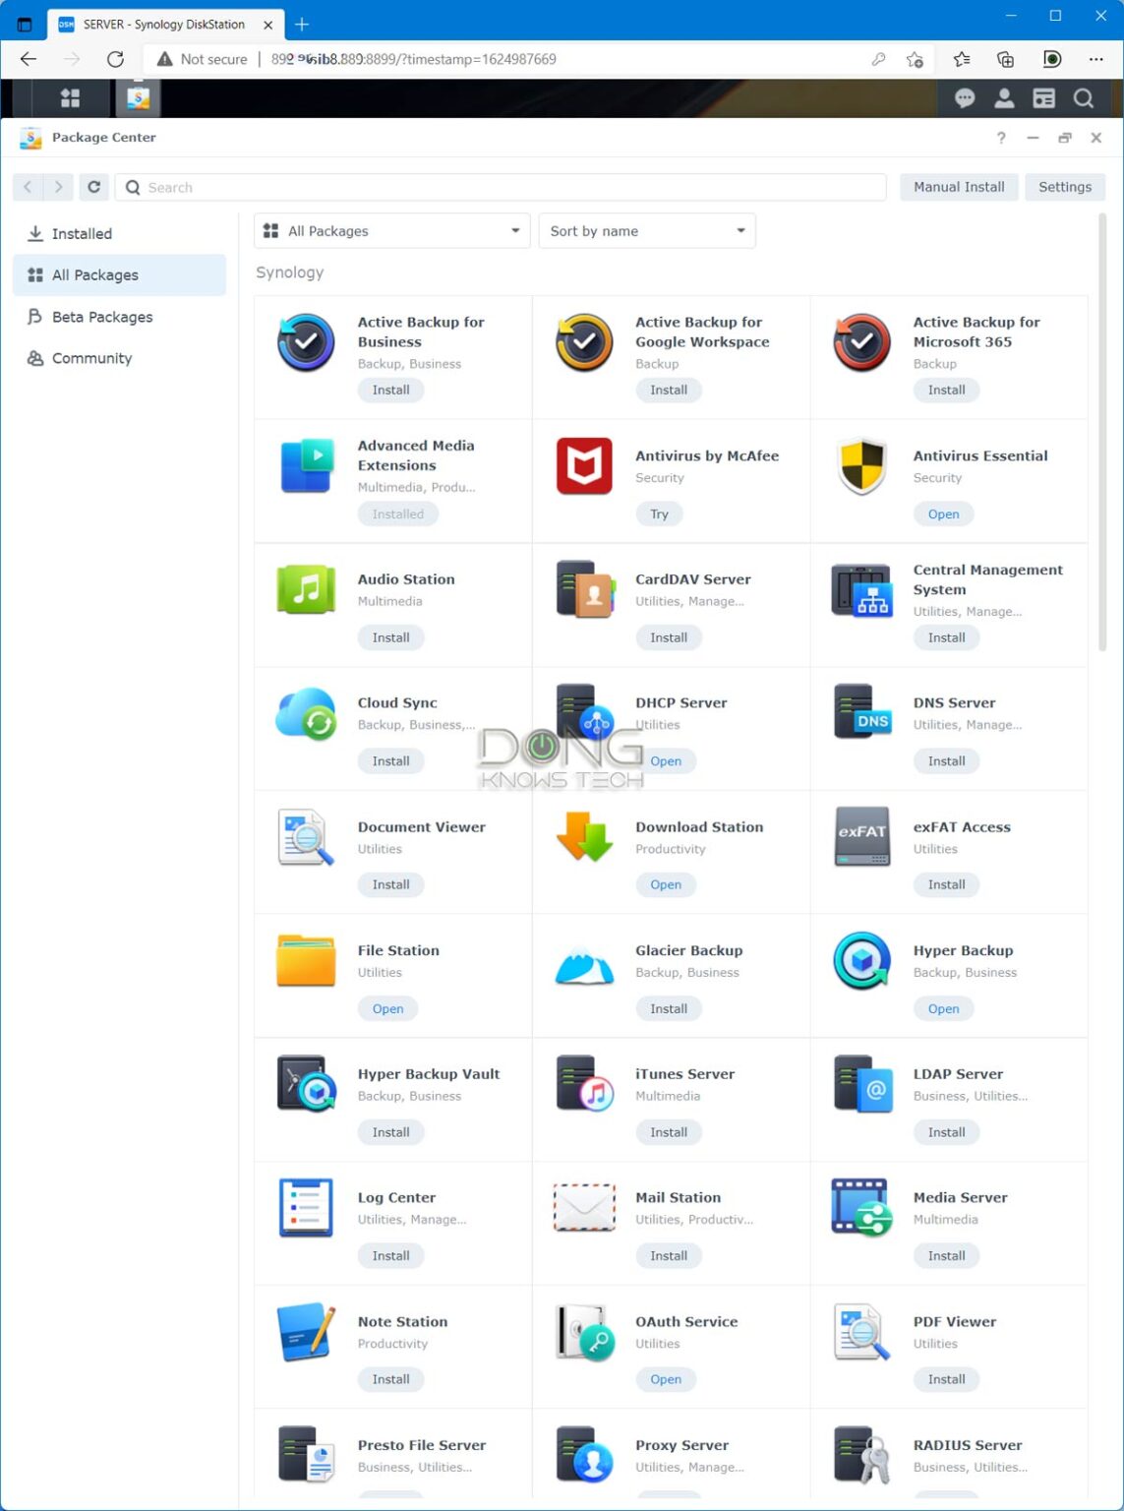The image size is (1124, 1511).
Task: Open the All Packages view dropdown
Action: pyautogui.click(x=391, y=230)
